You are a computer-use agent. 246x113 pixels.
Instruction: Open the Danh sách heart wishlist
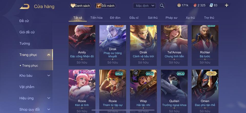(x=80, y=6)
